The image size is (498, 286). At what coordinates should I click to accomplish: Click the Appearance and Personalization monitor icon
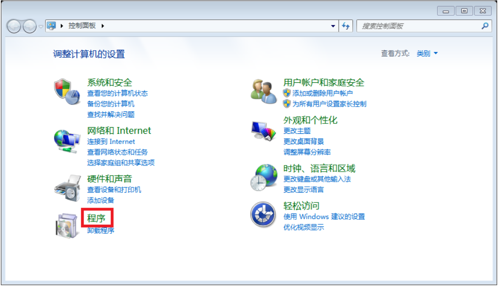(x=264, y=130)
